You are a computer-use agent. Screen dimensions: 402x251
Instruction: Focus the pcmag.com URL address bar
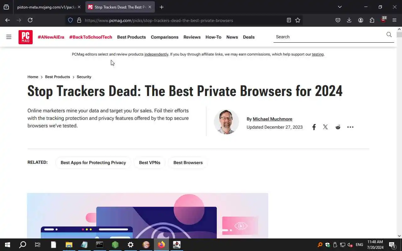(184, 20)
